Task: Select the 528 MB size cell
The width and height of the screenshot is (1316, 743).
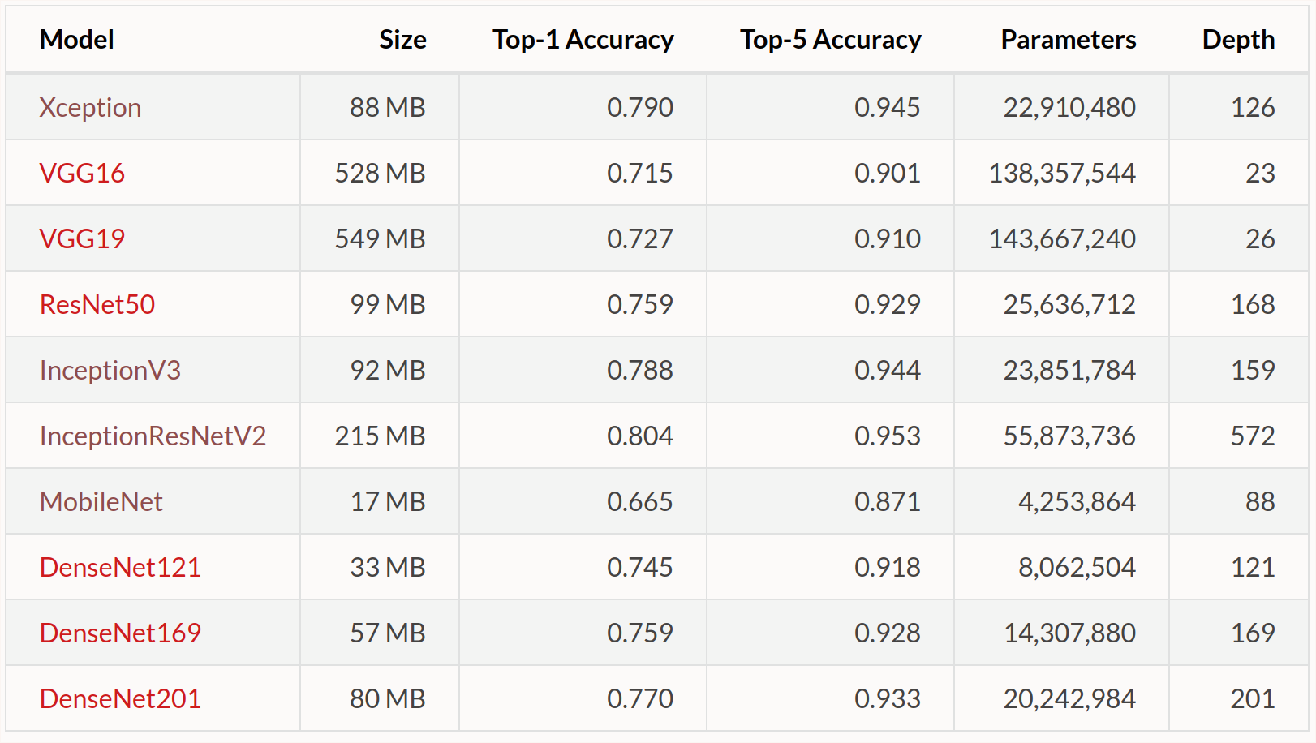Action: (380, 173)
